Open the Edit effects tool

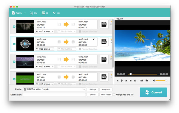coord(56,13)
